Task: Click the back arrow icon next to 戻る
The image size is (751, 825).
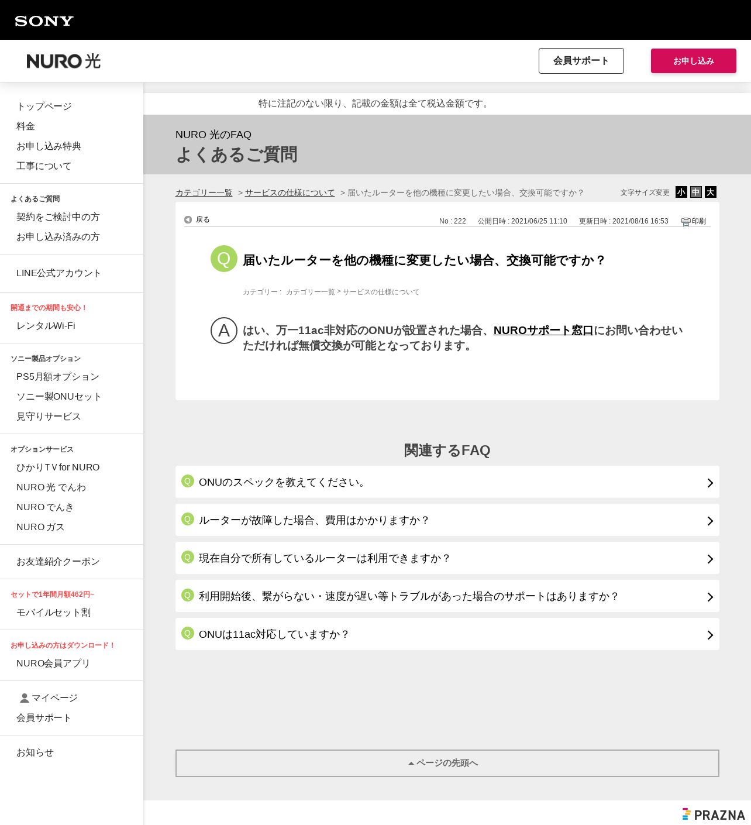Action: 188,219
